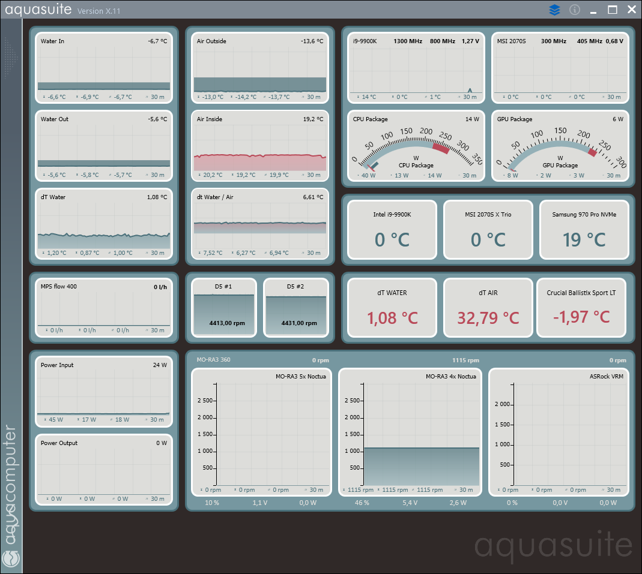Viewport: 642px width, 574px height.
Task: Click the 4413,00 rpm label
Action: tap(227, 323)
